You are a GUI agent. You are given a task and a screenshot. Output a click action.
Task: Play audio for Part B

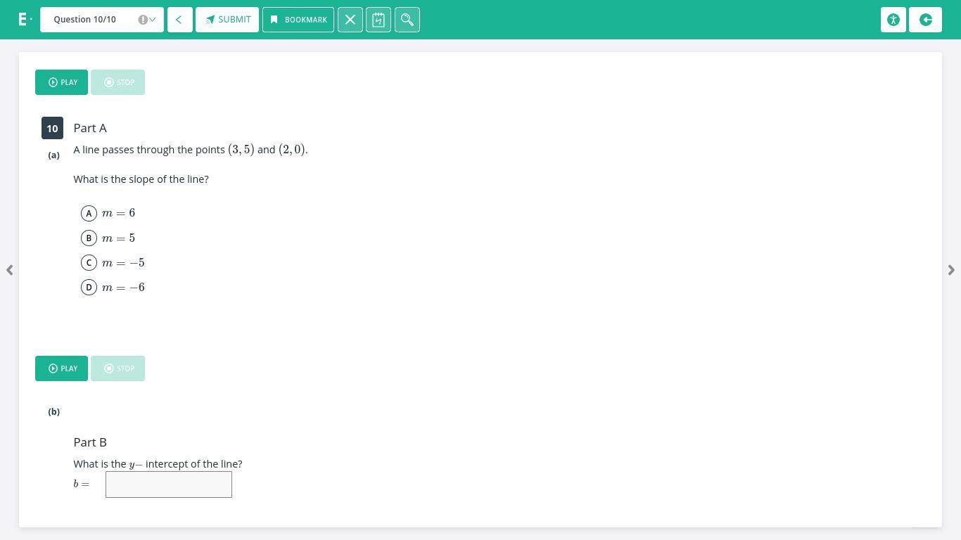point(61,368)
